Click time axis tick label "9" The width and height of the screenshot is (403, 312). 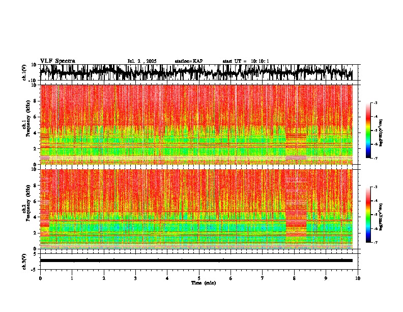[x=326, y=278]
